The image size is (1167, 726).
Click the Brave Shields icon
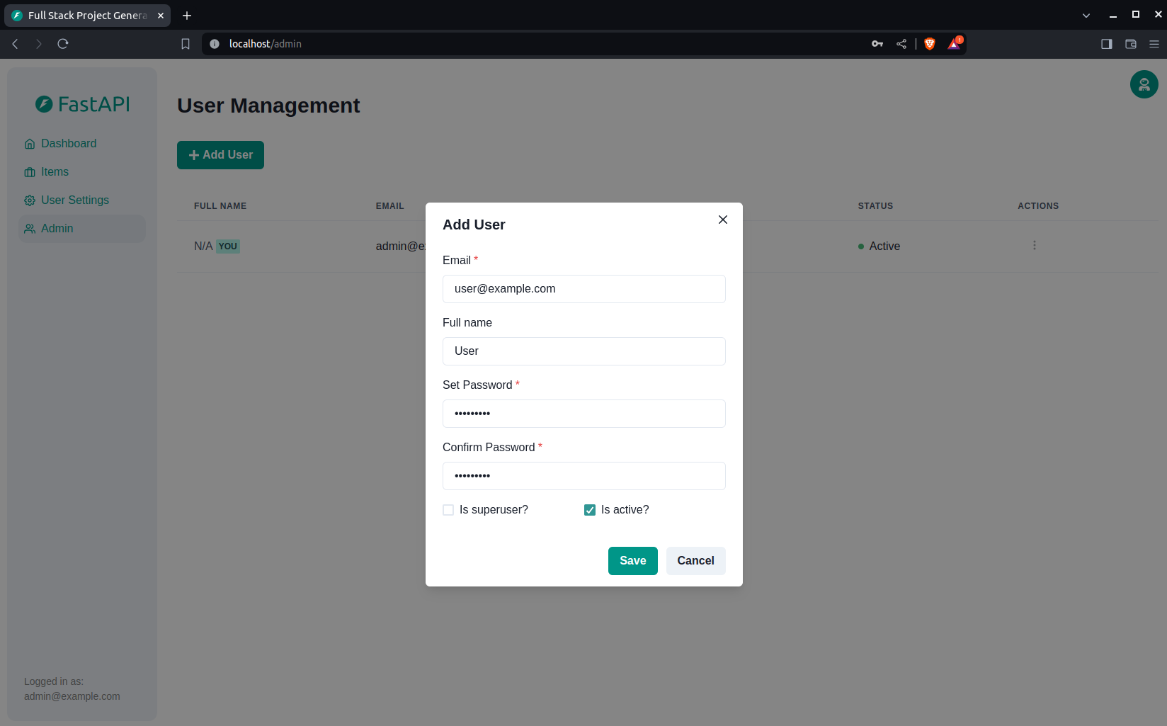pyautogui.click(x=929, y=43)
